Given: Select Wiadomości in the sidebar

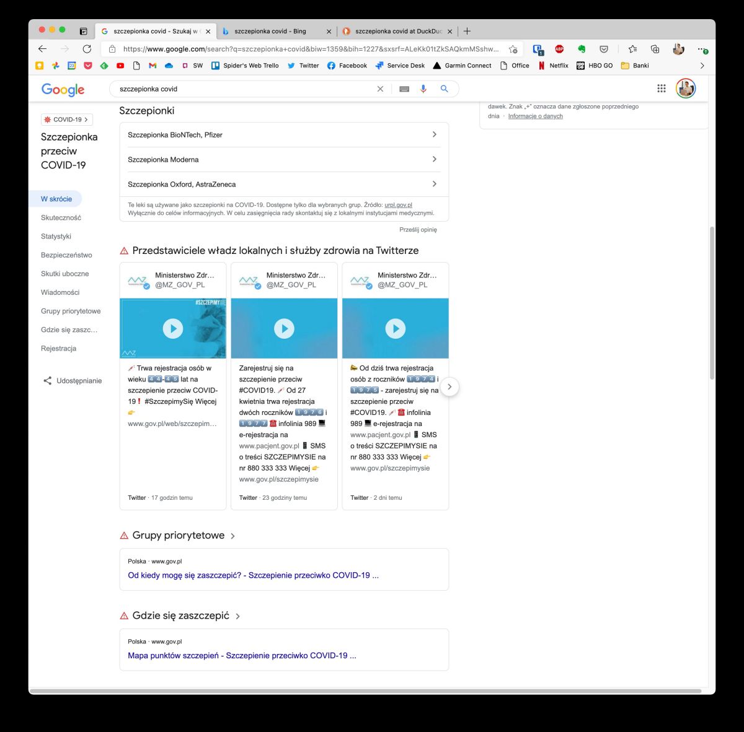Looking at the screenshot, I should pyautogui.click(x=60, y=292).
